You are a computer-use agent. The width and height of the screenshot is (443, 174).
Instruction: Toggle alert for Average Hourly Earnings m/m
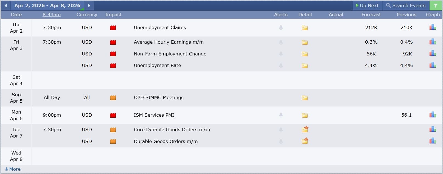(x=281, y=42)
